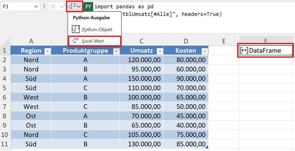Open the Kosten column filter dropdown
295x151 pixels.
click(204, 51)
